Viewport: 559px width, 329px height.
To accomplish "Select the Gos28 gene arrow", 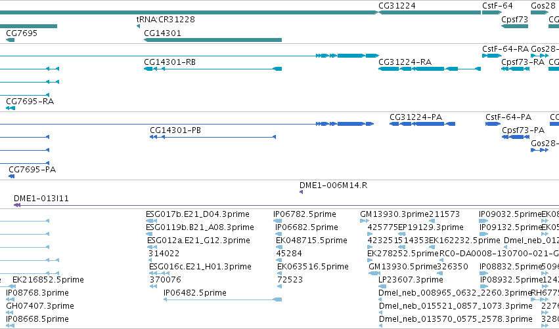I will (x=539, y=12).
